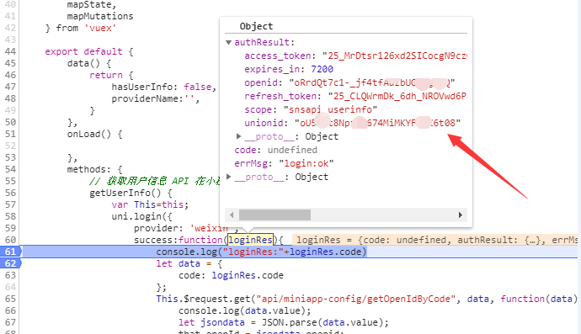581x334 pixels.
Task: Click 'methods:' on line 54
Action: click(x=89, y=169)
